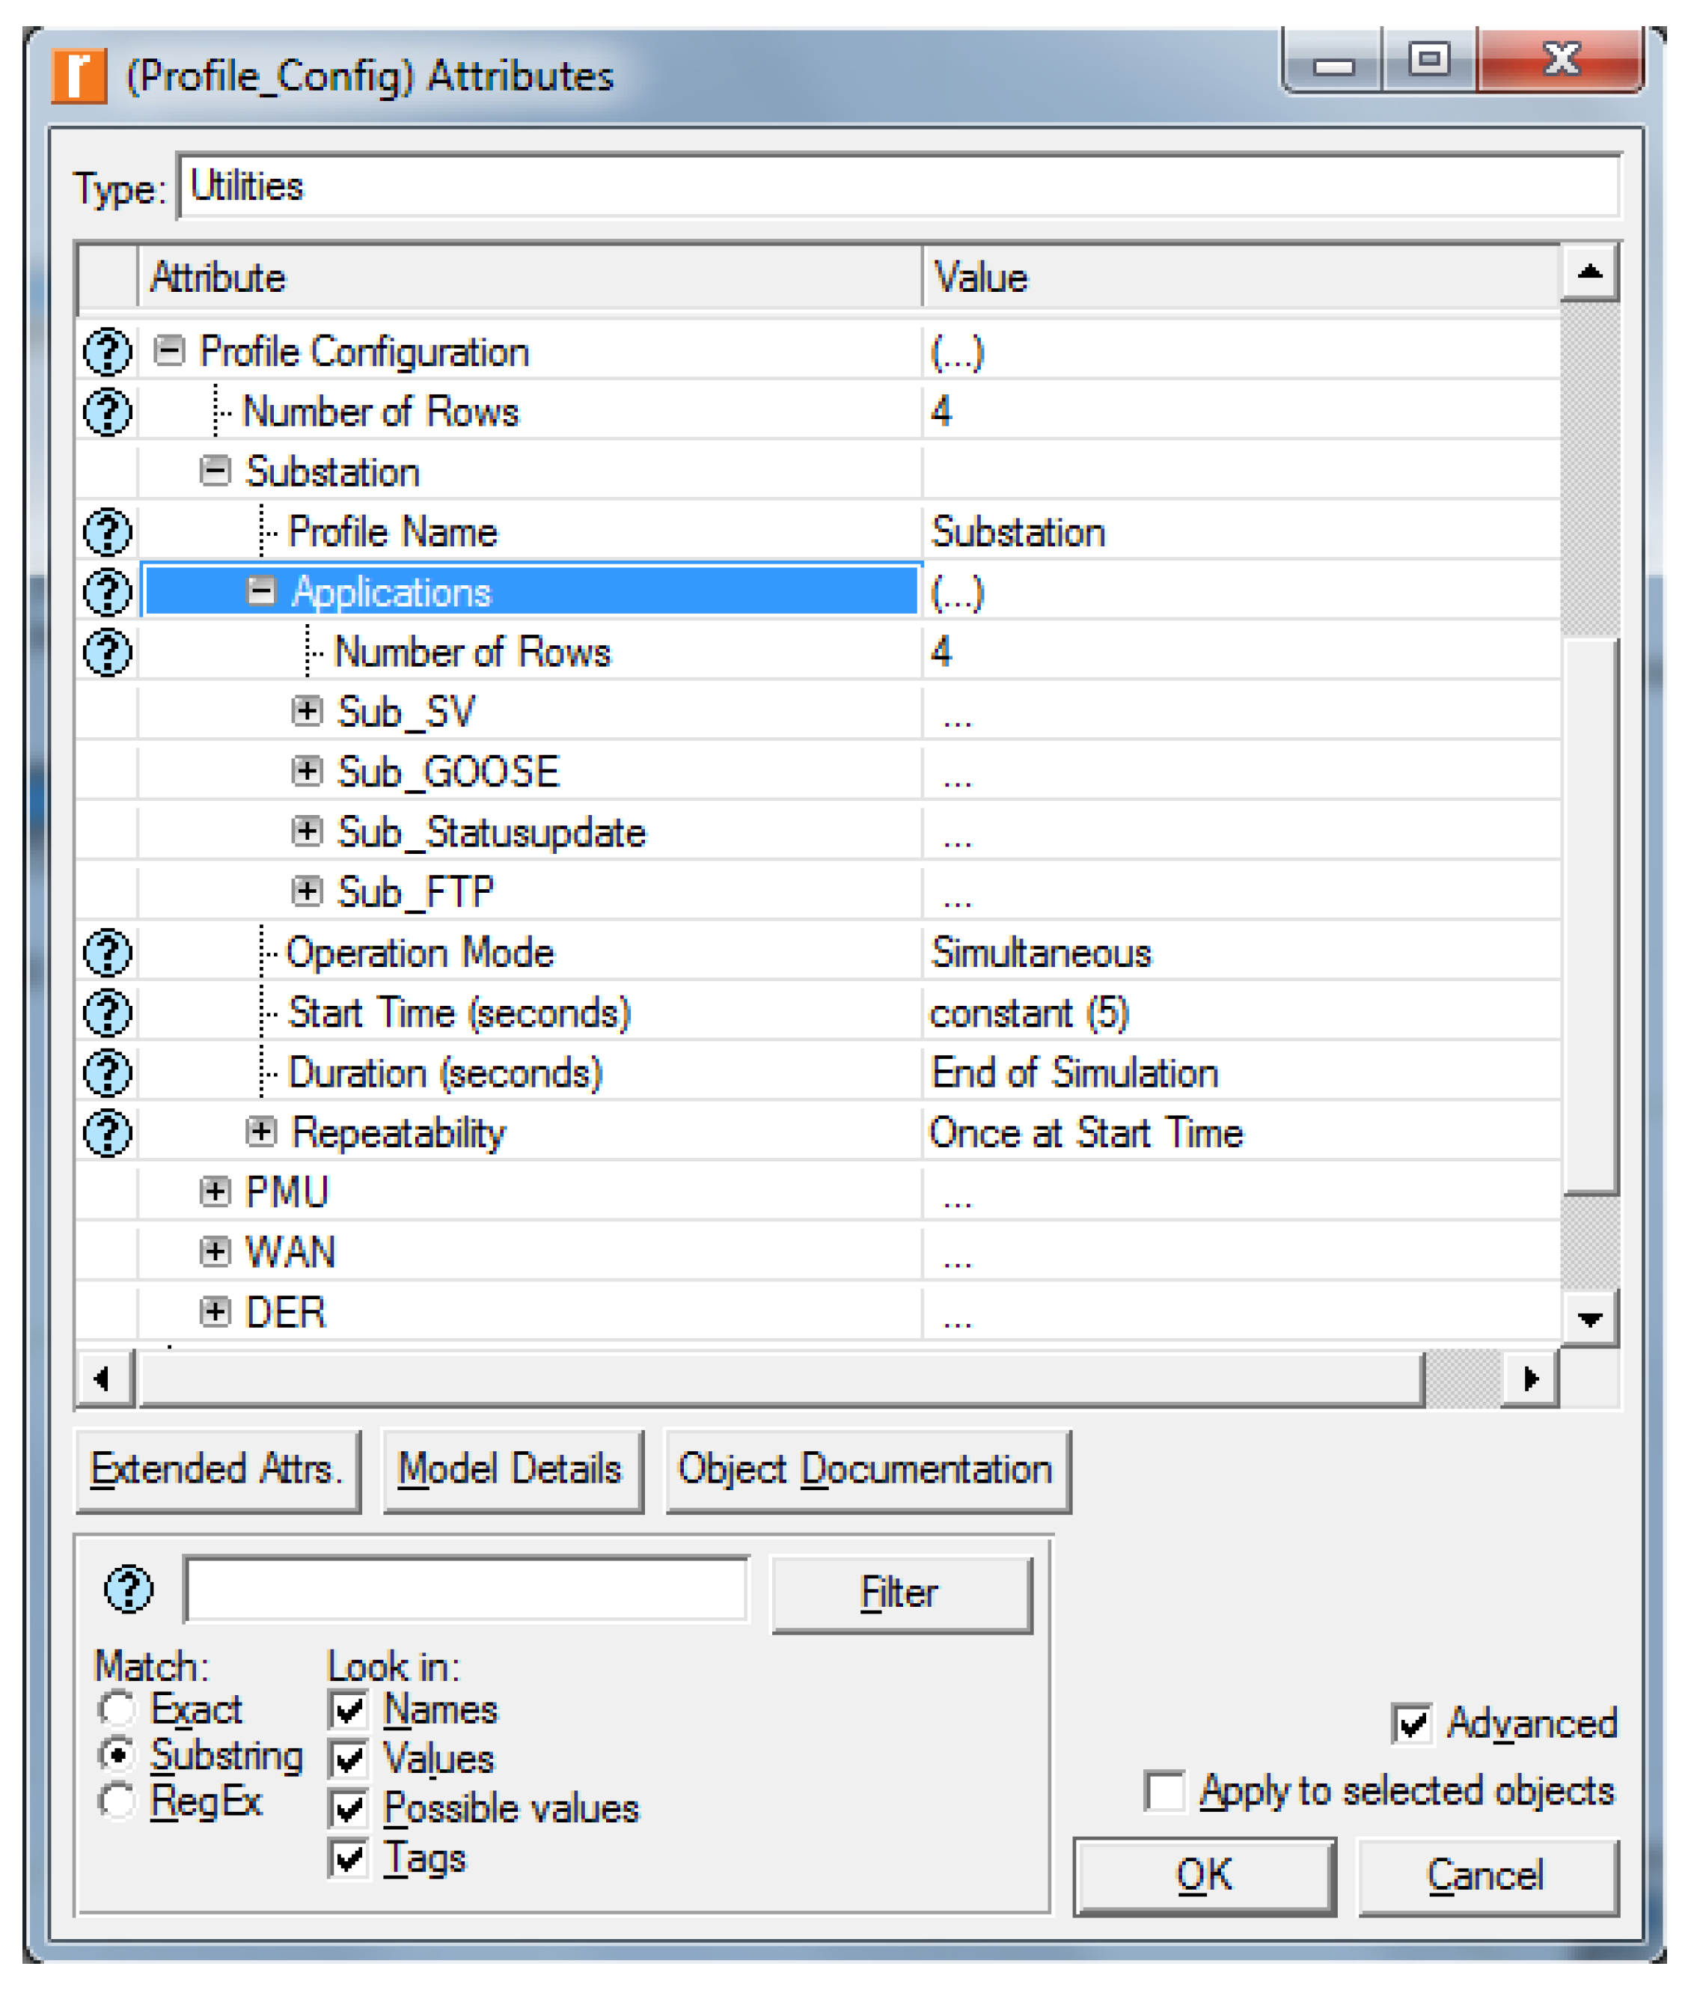
Task: Click help icon beside Operation Mode row
Action: tap(108, 953)
